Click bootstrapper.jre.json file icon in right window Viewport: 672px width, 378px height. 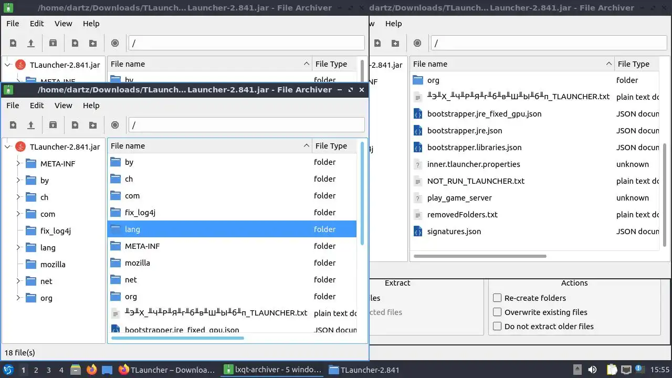[x=418, y=131]
